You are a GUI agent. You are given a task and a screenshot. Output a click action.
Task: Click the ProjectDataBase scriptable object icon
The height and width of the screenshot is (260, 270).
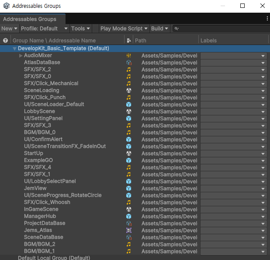pos(129,223)
